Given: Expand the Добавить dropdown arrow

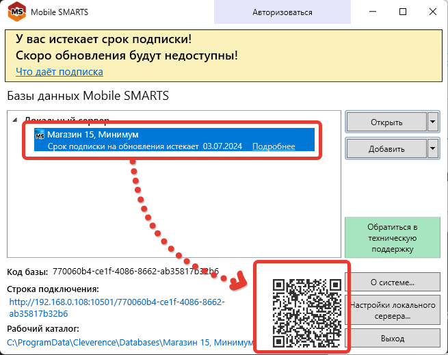Looking at the screenshot, I should point(432,148).
